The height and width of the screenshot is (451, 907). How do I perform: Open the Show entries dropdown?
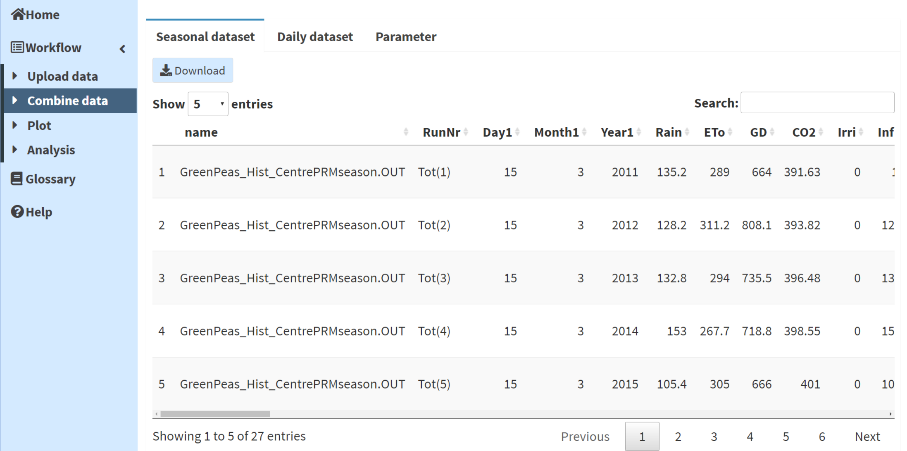click(x=208, y=104)
